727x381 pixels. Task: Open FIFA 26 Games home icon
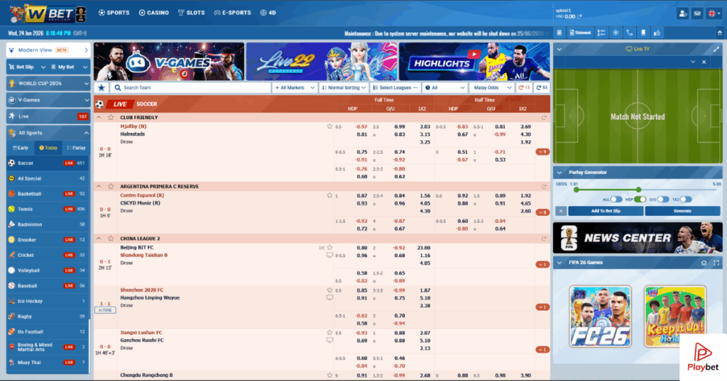704,263
